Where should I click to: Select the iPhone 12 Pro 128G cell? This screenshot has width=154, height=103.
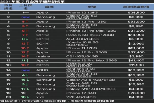tap(86, 22)
